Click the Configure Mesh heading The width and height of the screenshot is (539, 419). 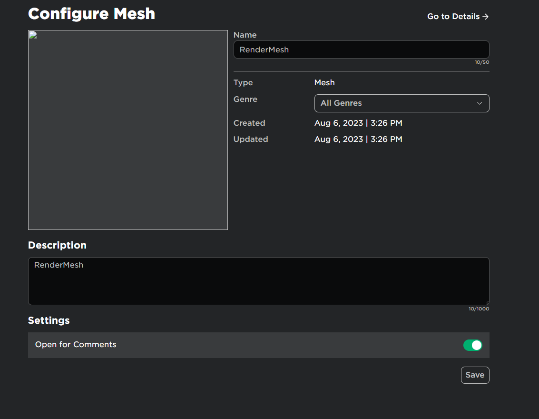tap(91, 14)
